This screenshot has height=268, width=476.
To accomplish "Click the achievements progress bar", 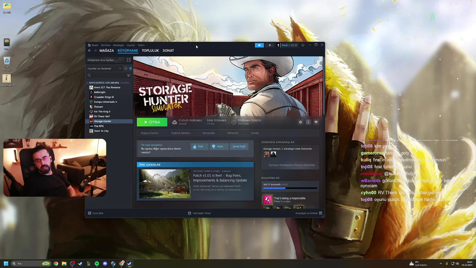I will 290,188.
